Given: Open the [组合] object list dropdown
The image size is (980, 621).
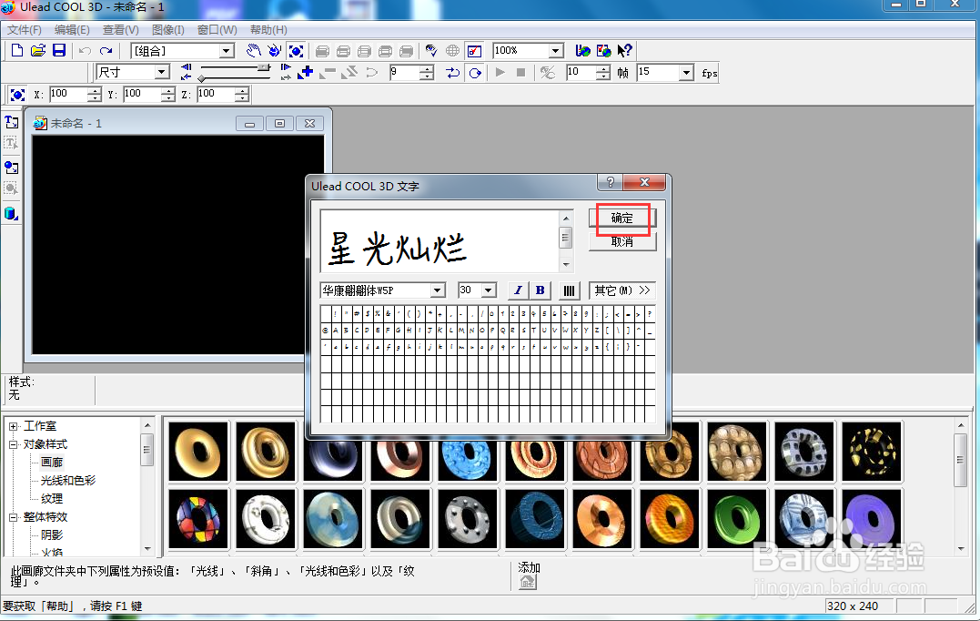Looking at the screenshot, I should point(226,51).
